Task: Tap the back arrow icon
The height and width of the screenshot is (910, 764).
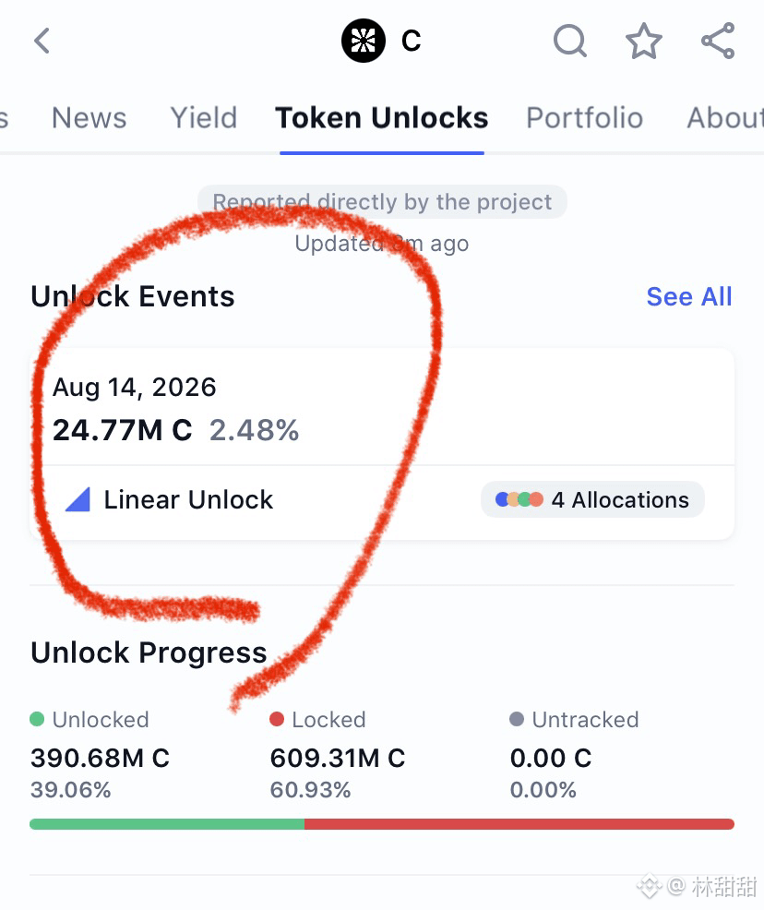Action: pyautogui.click(x=42, y=41)
